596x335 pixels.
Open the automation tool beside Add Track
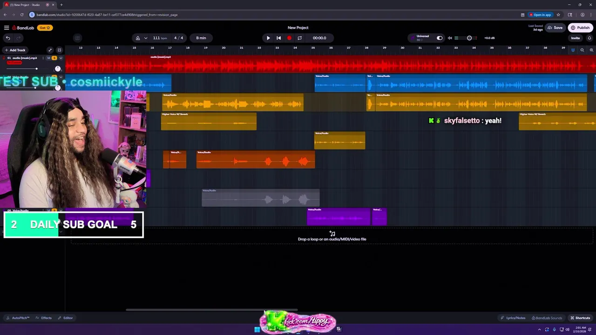tap(50, 50)
